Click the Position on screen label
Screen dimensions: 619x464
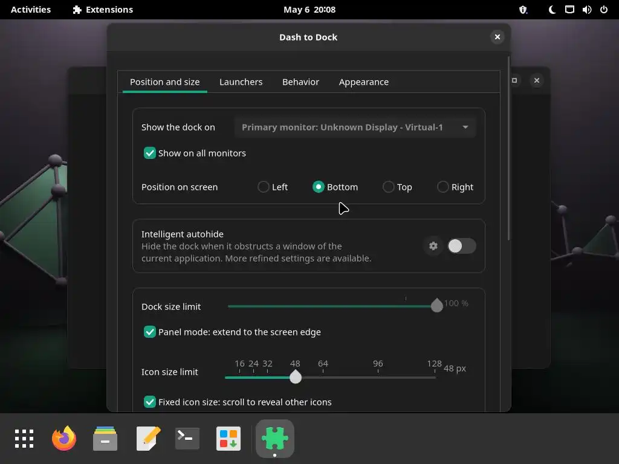180,187
